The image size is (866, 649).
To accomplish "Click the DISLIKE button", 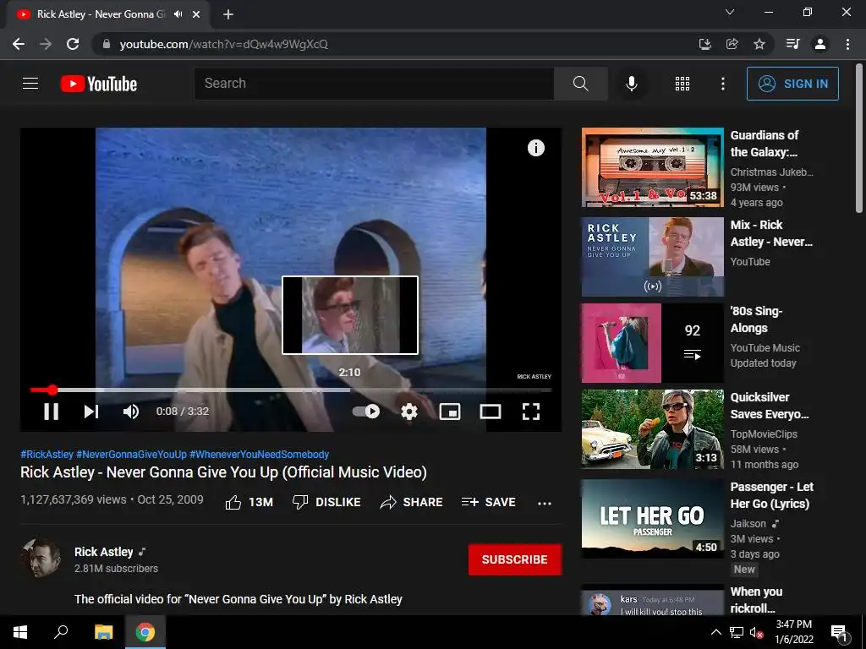I will (x=326, y=502).
